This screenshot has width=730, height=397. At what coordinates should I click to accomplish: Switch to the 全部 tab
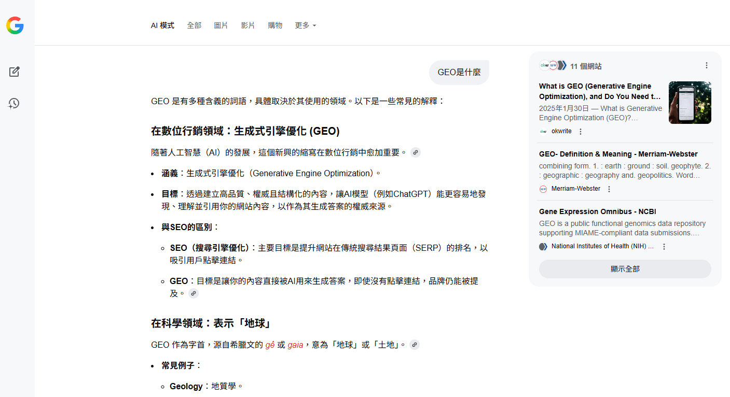pyautogui.click(x=194, y=25)
